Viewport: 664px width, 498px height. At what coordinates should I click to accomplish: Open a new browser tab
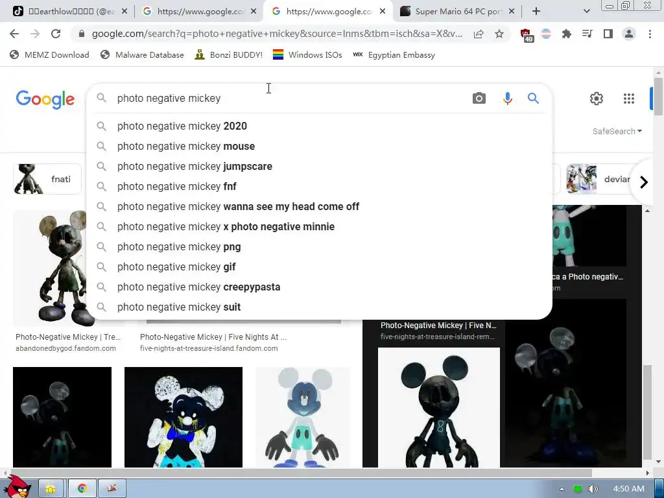536,12
